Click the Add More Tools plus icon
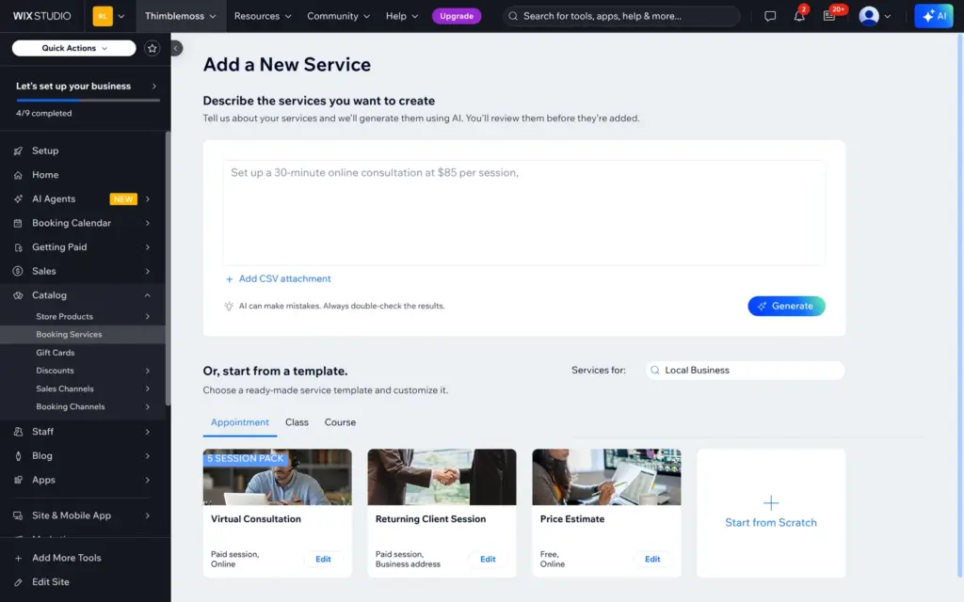 click(18, 559)
